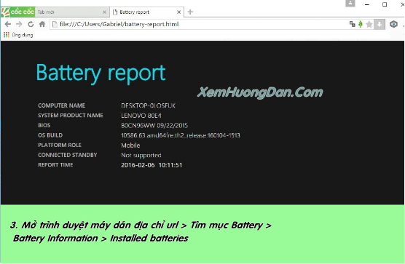This screenshot has height=264, width=405.
Task: Click the page file icon in address bar
Action: click(55, 24)
